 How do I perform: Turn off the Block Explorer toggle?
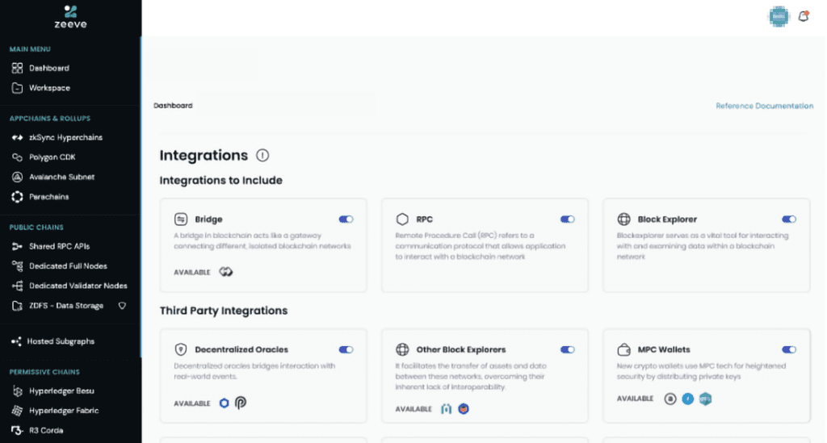click(x=789, y=219)
